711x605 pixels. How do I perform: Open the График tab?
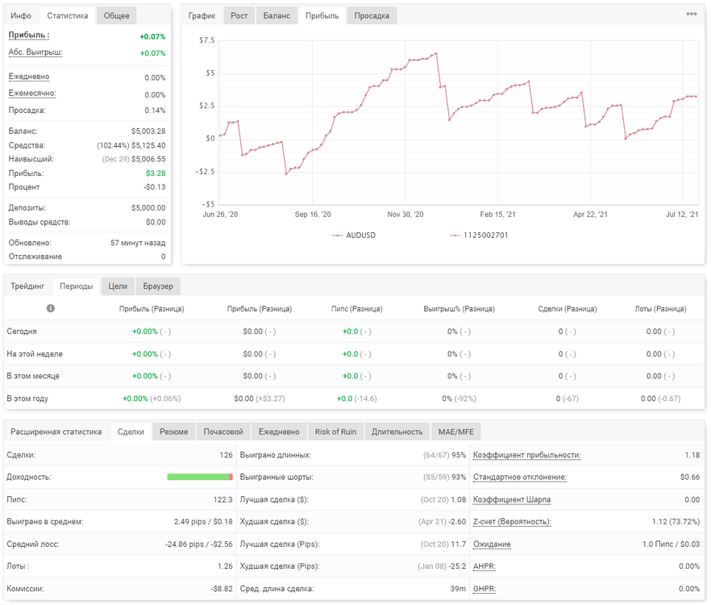pos(202,15)
